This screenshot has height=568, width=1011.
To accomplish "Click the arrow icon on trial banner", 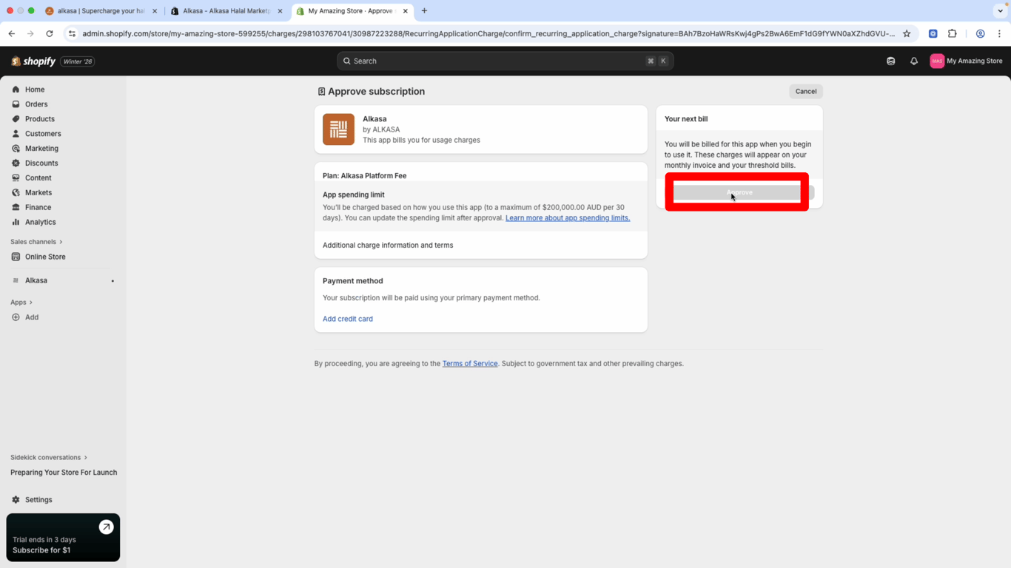I will pyautogui.click(x=106, y=527).
